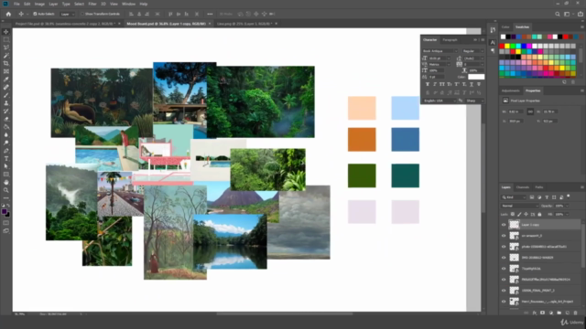Click the foreground color swatch in toolbar
This screenshot has height=329, width=586.
tap(4, 211)
